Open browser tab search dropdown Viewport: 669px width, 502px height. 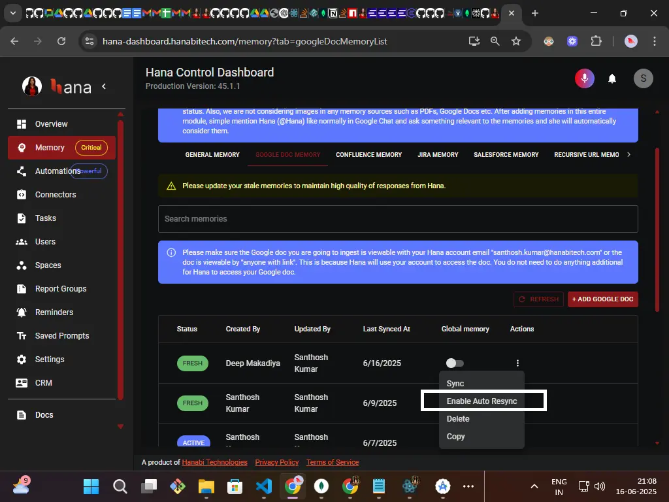coord(13,13)
